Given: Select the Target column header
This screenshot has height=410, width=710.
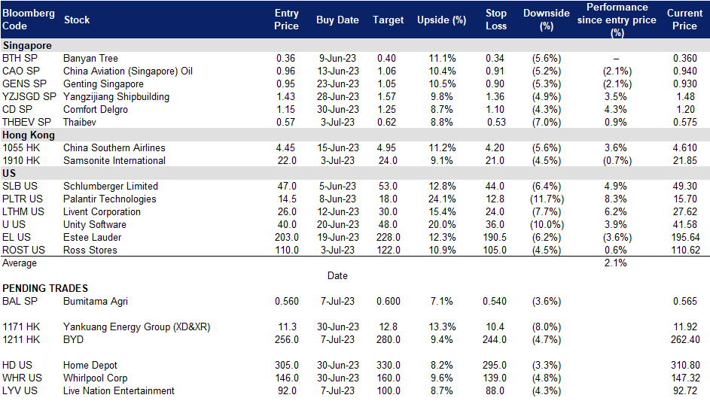Looking at the screenshot, I should click(388, 20).
